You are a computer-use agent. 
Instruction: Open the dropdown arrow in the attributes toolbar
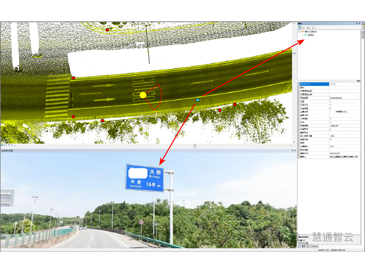pos(315,28)
